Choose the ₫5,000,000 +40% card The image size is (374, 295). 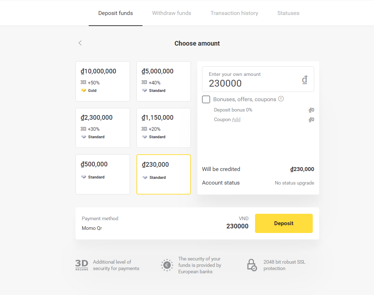point(163,81)
